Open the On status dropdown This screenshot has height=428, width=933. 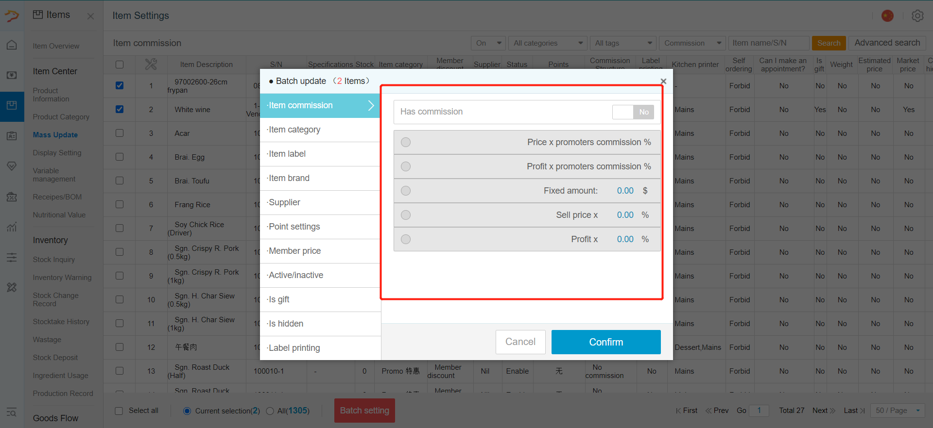coord(488,43)
